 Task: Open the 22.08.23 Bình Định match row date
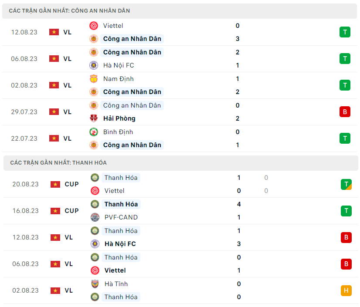tap(24, 138)
